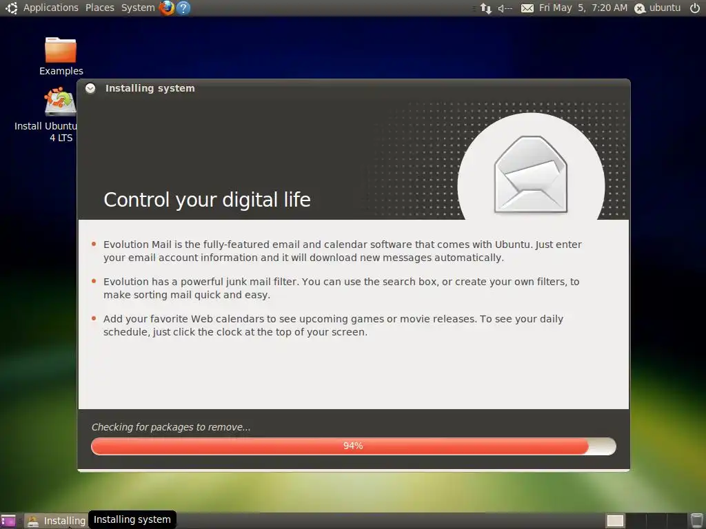The image size is (706, 529).
Task: Open the network connection indicator
Action: point(486,8)
